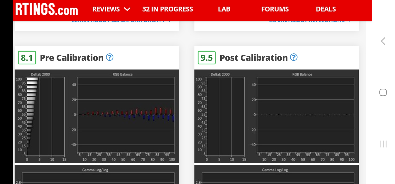Open the Pre Calibration help icon
Image resolution: width=395 pixels, height=184 pixels.
click(x=110, y=57)
